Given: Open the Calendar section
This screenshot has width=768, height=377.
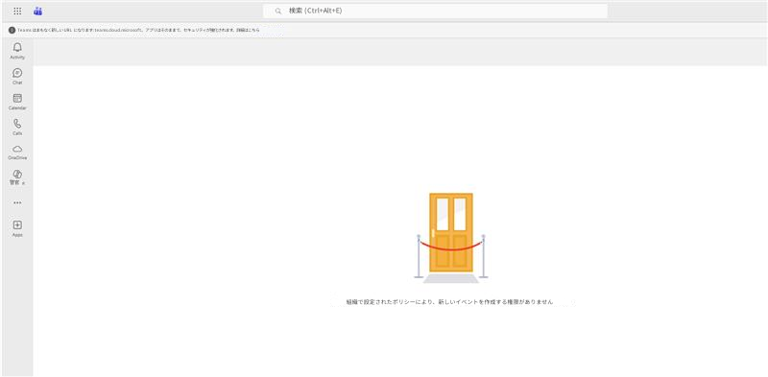Looking at the screenshot, I should [17, 102].
